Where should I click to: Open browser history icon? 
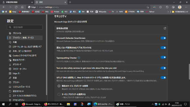point(167,7)
